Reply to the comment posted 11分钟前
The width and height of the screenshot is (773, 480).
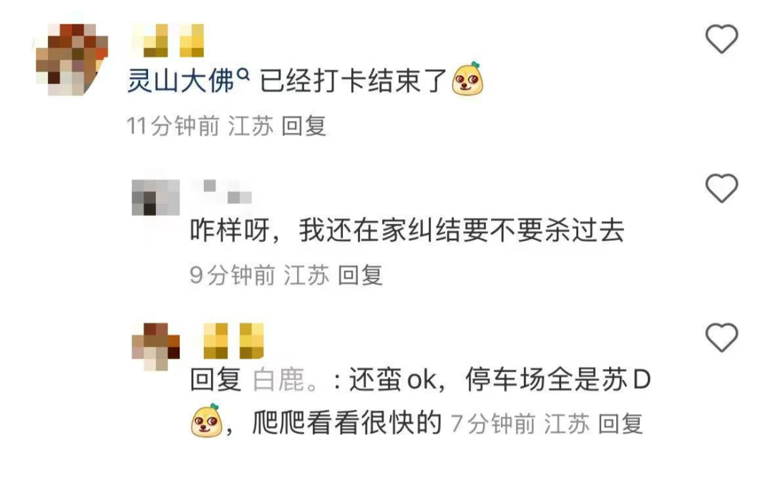click(303, 126)
